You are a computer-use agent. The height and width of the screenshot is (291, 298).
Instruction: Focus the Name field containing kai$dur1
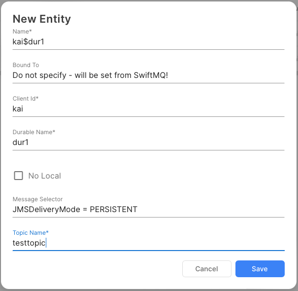(148, 42)
